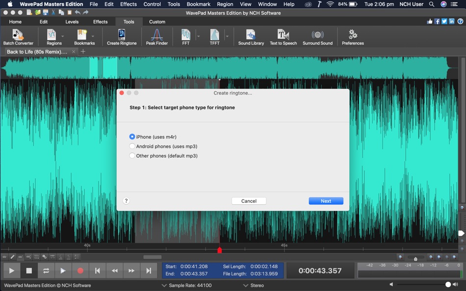Click the red Record button
The width and height of the screenshot is (466, 291).
[x=80, y=270]
